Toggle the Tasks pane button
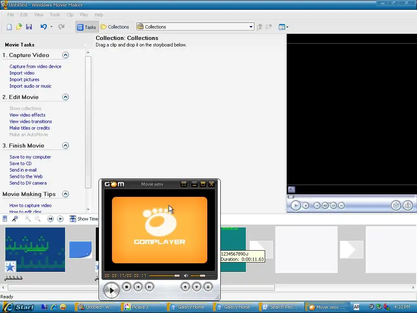This screenshot has width=417, height=313. 87,27
